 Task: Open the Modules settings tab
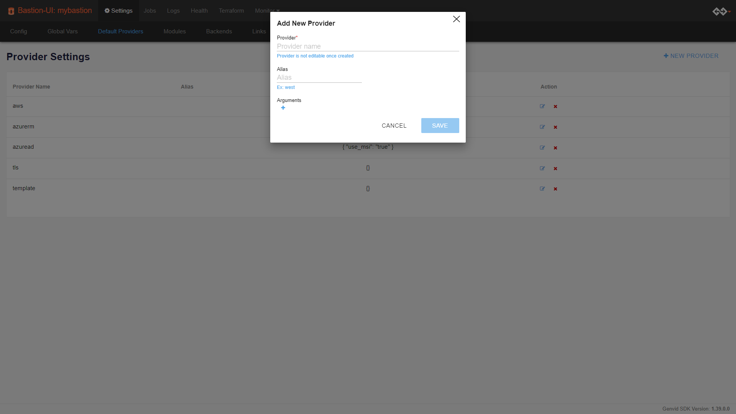[174, 31]
